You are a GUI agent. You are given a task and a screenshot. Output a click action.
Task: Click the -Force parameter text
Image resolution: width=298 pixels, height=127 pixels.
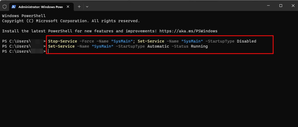click(86, 41)
